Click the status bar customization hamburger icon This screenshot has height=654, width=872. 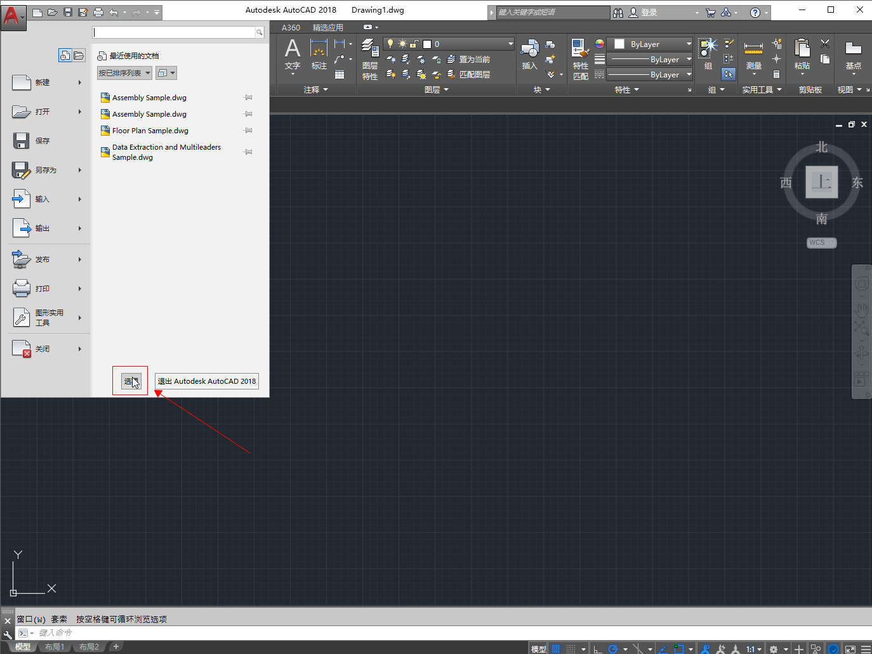coord(866,649)
